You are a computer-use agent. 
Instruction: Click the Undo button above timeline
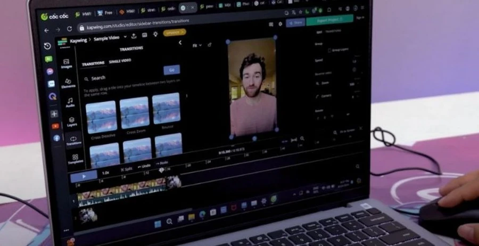[144, 166]
